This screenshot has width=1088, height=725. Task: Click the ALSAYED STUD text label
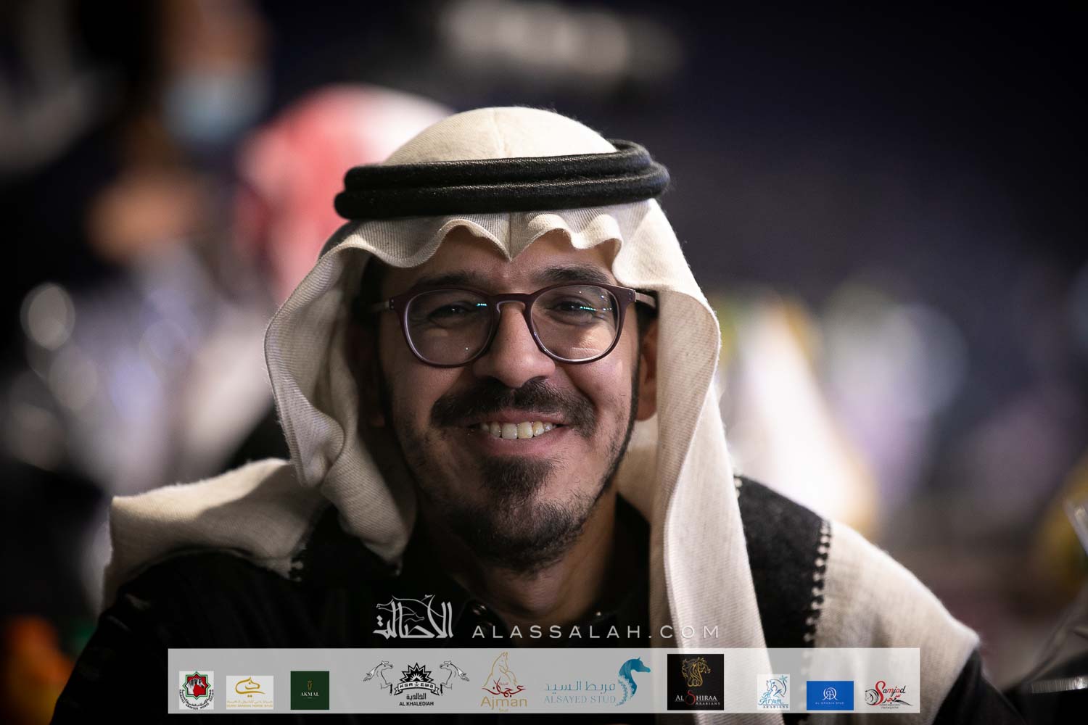coord(580,700)
